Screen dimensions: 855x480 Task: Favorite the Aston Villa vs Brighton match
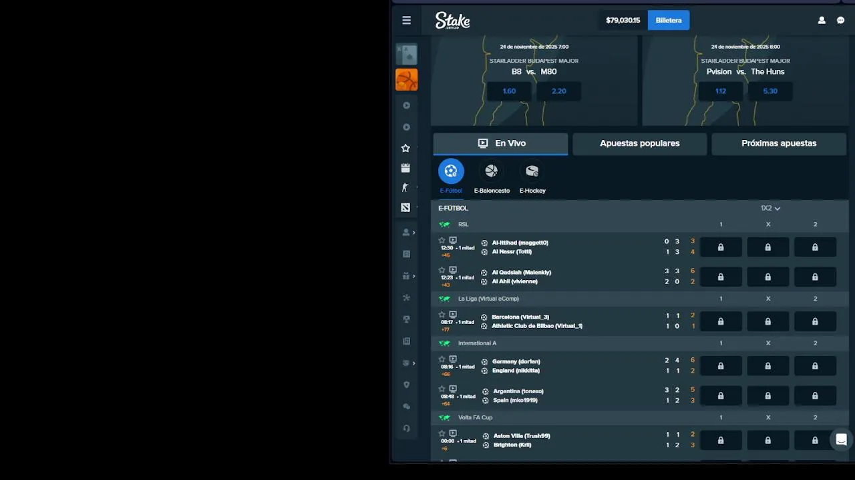442,433
